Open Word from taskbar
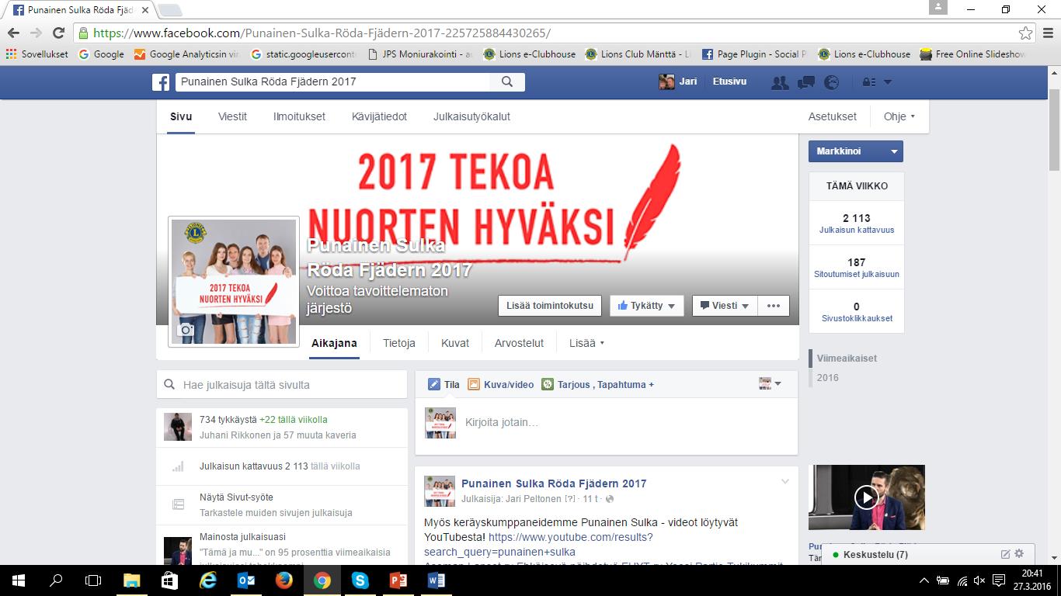 [x=436, y=580]
